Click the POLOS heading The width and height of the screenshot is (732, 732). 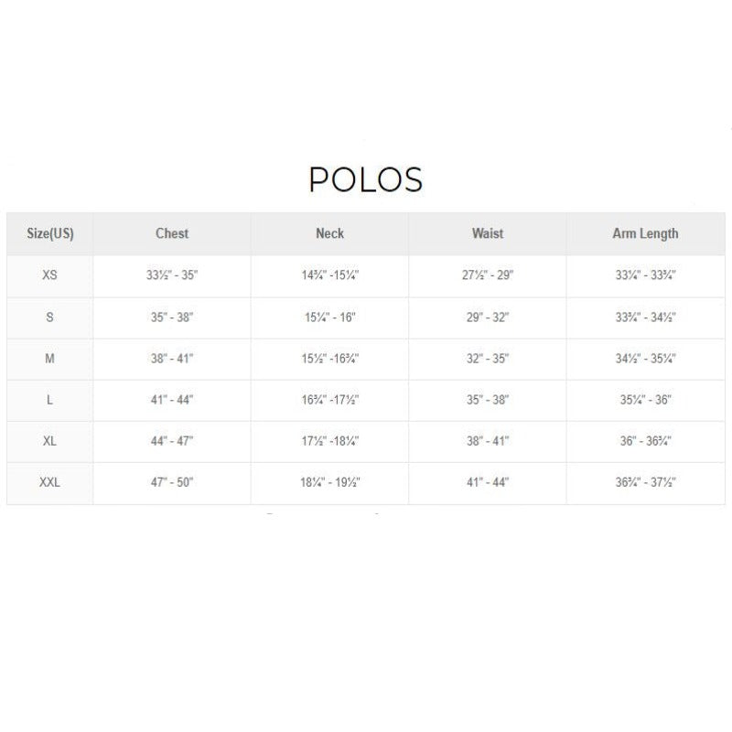(365, 179)
